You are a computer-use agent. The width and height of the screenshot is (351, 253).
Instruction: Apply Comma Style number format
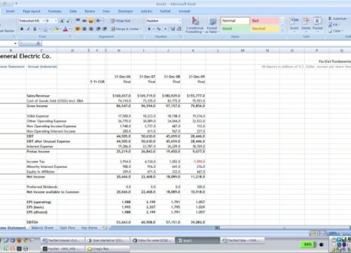coord(165,29)
